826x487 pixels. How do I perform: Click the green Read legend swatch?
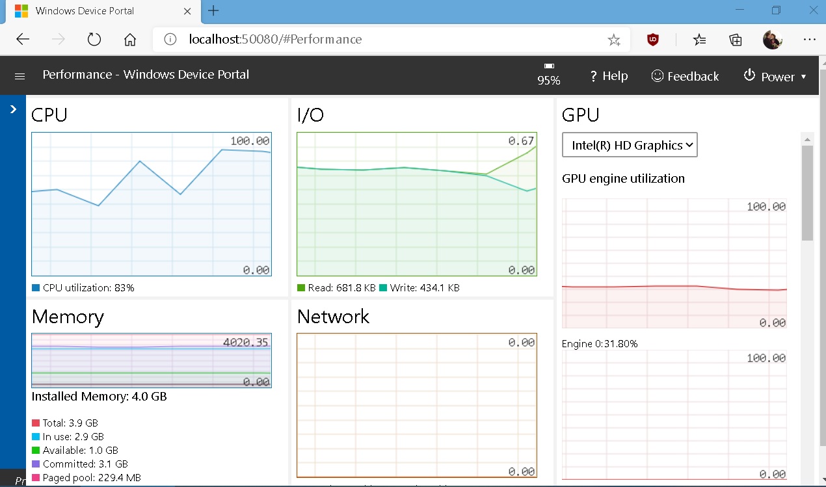(x=301, y=287)
